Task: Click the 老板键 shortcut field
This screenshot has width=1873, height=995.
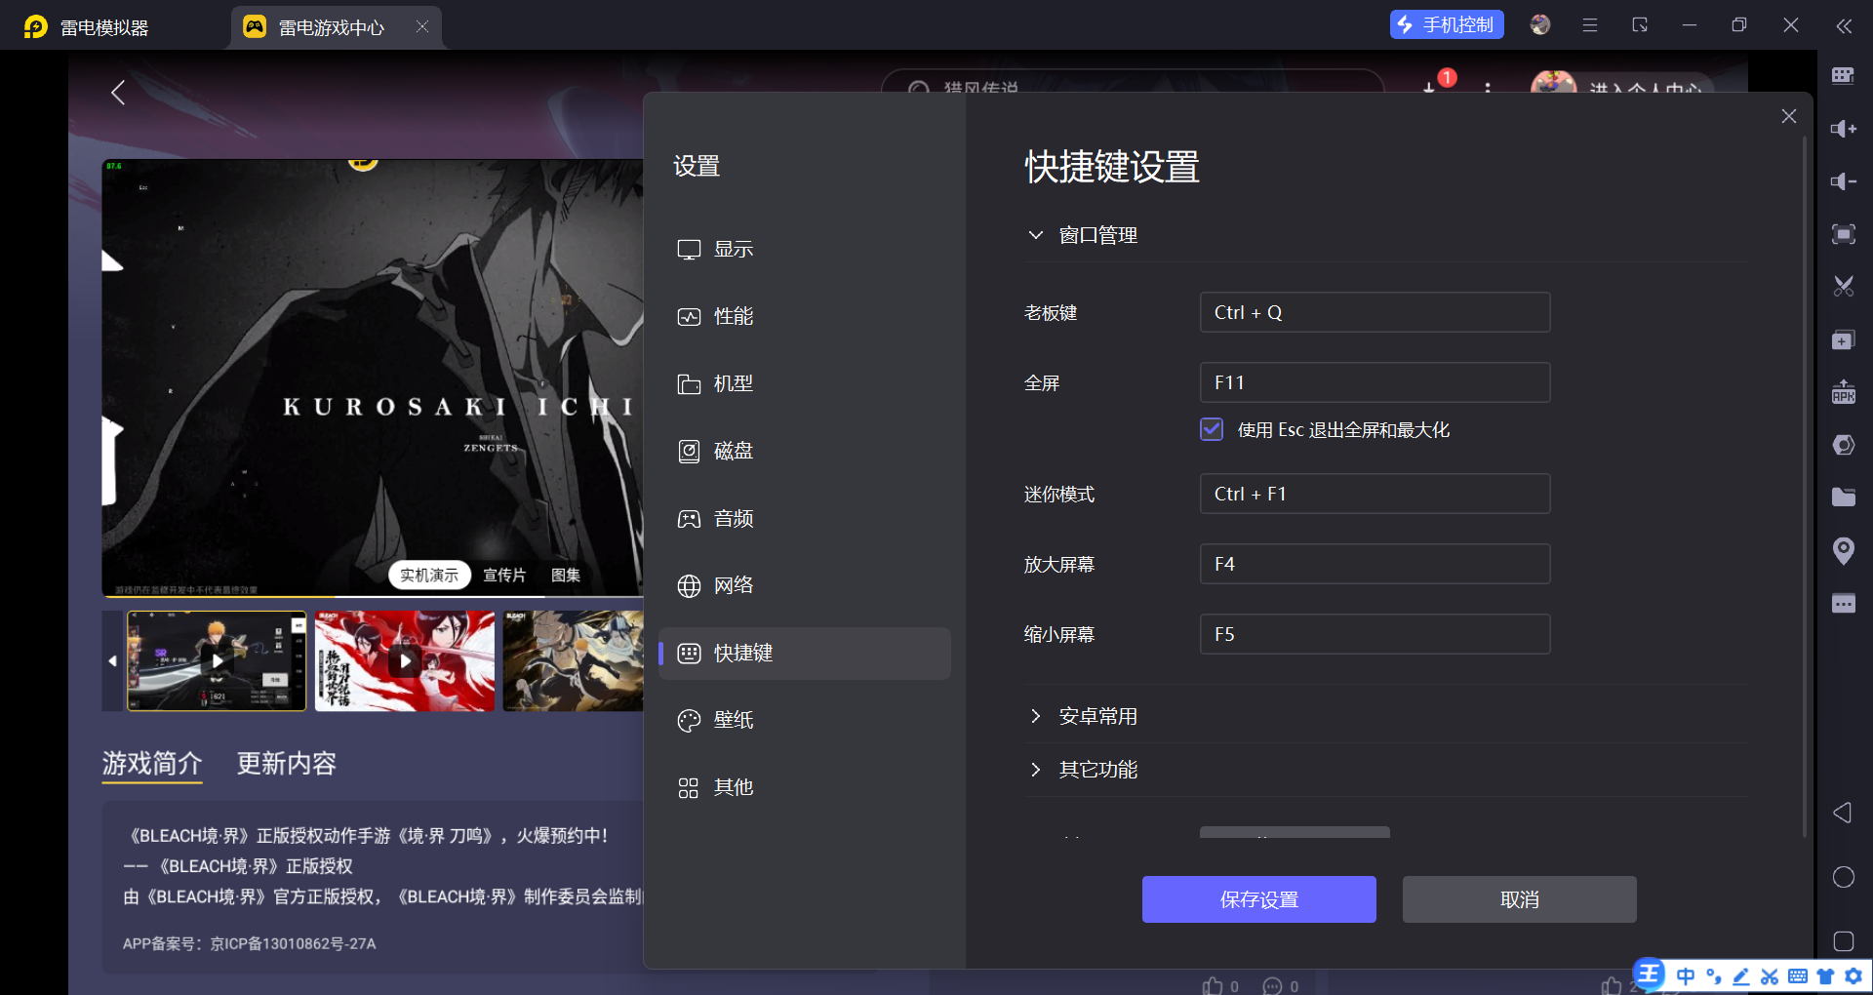Action: [1375, 312]
